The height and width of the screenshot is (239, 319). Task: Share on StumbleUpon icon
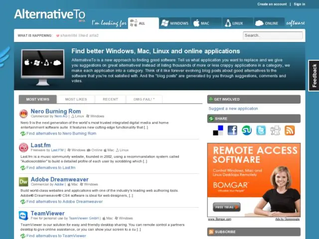(x=247, y=130)
